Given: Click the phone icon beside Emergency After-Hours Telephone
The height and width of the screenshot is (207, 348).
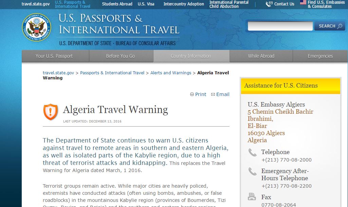Looking at the screenshot, I should [252, 171].
